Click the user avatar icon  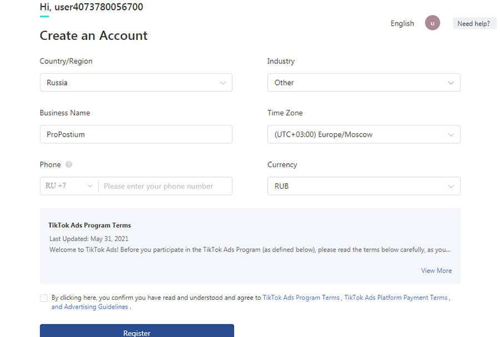click(x=432, y=23)
